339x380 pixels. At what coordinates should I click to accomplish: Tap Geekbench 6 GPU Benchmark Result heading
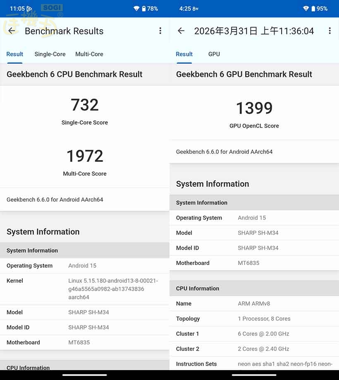coord(244,74)
